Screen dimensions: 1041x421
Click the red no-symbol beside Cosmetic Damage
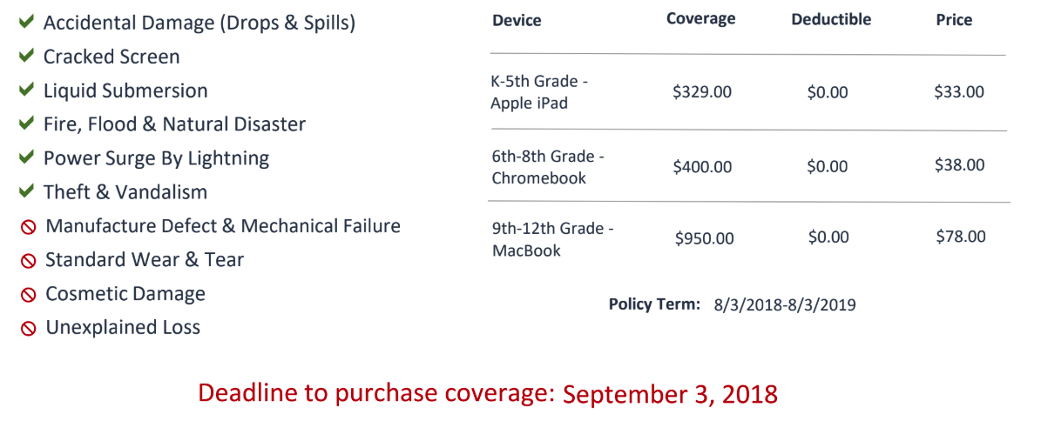28,295
